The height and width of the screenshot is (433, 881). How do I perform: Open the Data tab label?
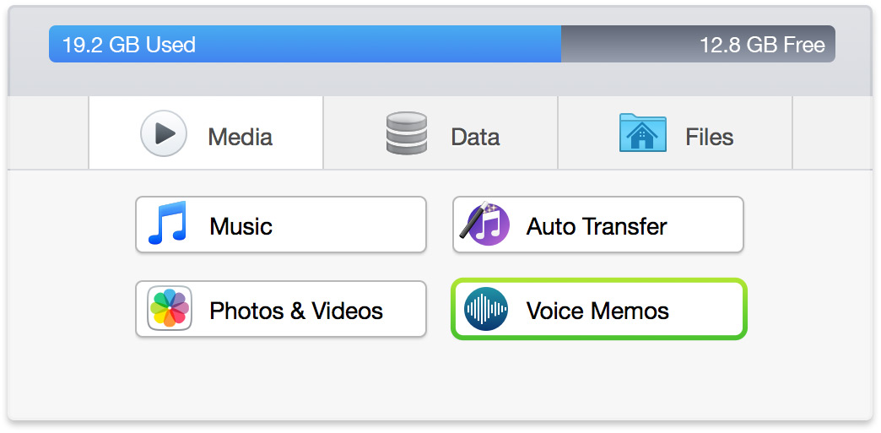point(475,137)
